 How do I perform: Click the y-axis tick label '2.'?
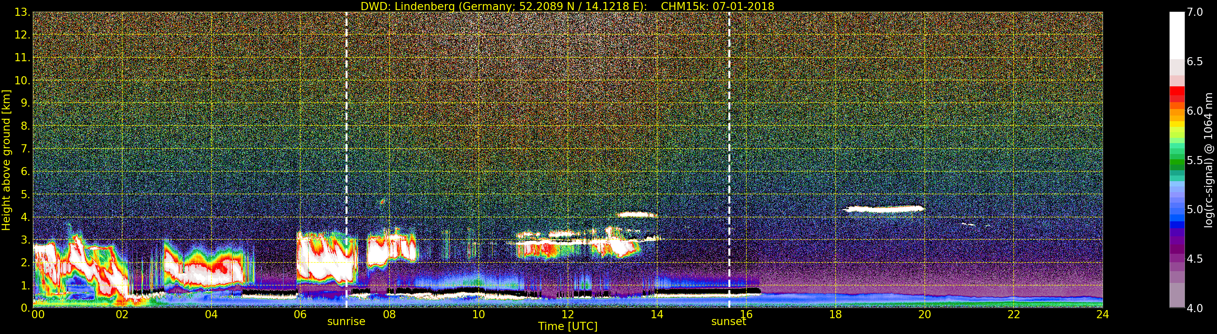click(x=25, y=262)
